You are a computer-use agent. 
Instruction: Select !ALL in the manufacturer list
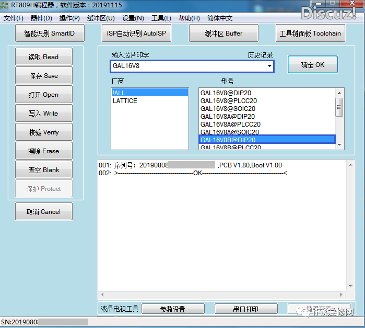[x=149, y=93]
